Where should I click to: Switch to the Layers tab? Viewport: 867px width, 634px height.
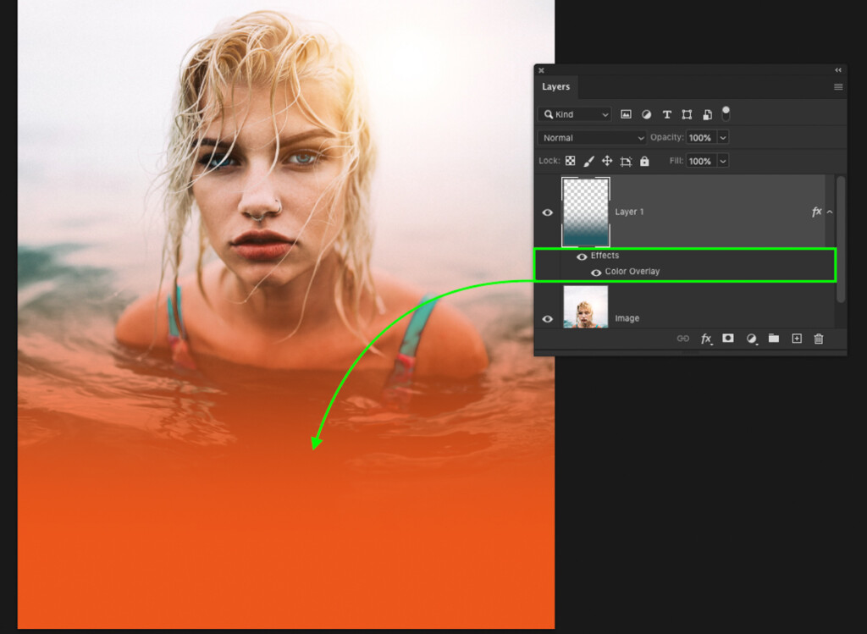click(x=556, y=87)
